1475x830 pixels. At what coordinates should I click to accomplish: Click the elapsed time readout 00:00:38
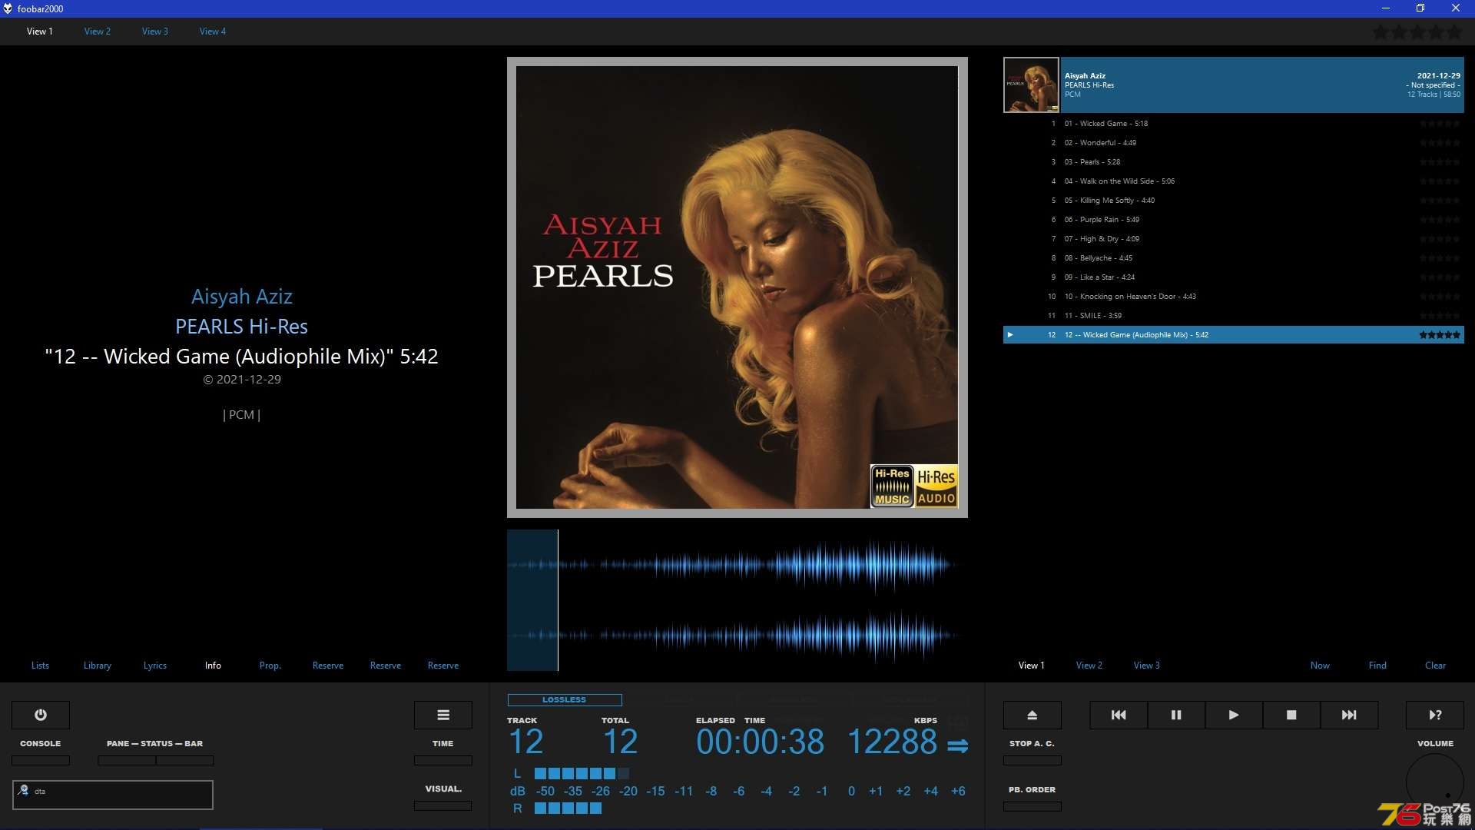(760, 742)
